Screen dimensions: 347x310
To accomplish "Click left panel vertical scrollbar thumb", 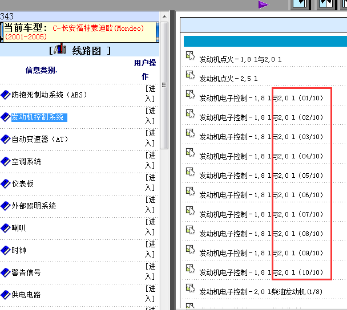I will (x=164, y=85).
